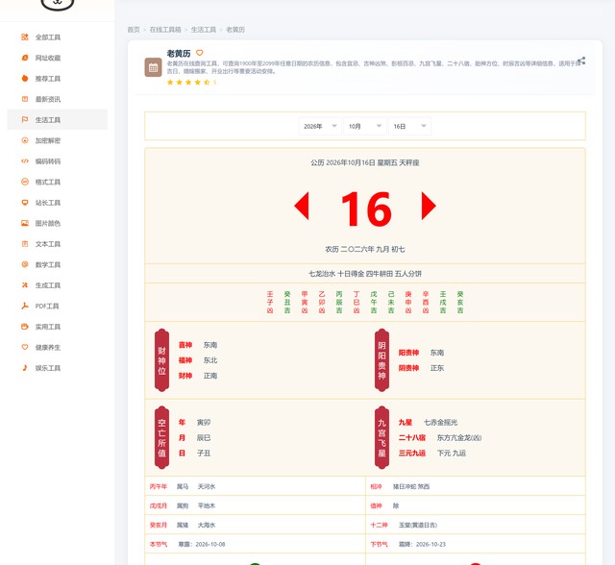Click the 丙午年 table row
The width and height of the screenshot is (615, 565).
[255, 486]
